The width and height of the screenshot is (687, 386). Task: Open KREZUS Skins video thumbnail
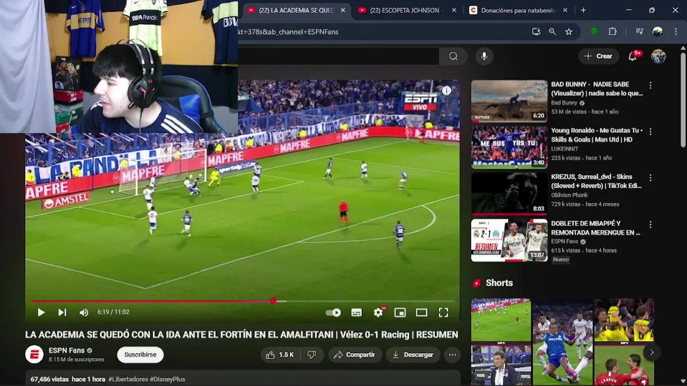tap(509, 194)
